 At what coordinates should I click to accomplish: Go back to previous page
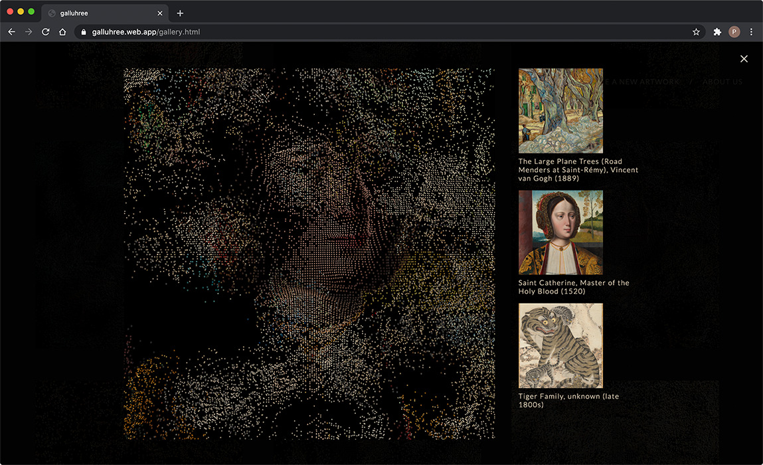(12, 32)
